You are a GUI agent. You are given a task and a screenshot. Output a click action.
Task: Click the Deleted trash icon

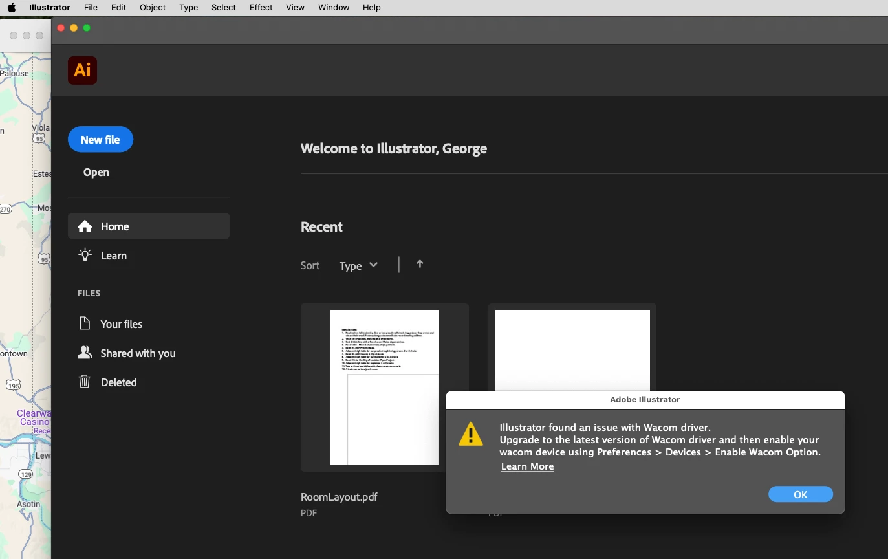[85, 382]
